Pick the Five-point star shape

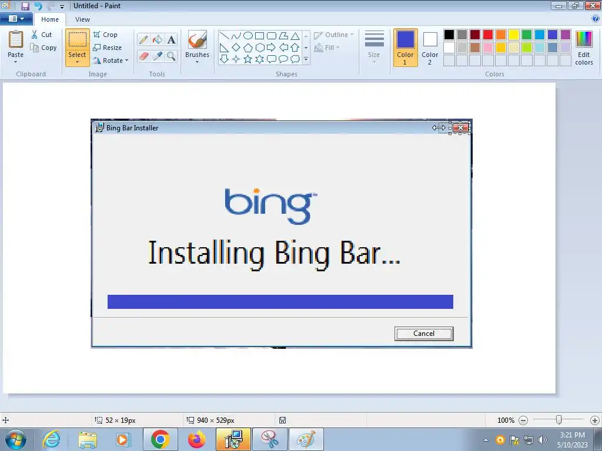(x=248, y=59)
